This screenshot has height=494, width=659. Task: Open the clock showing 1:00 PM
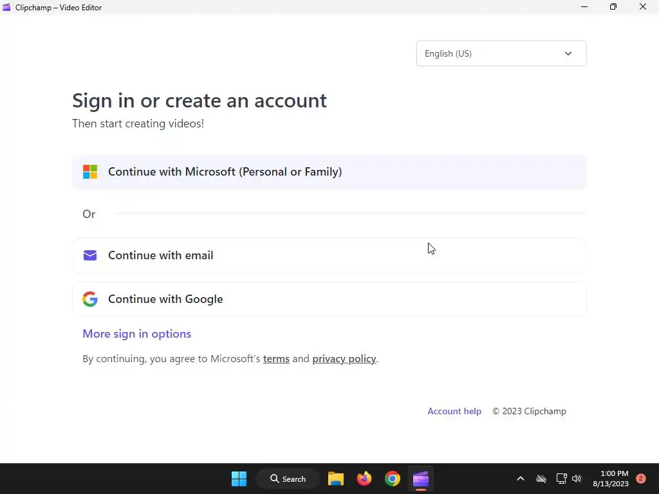tap(611, 479)
